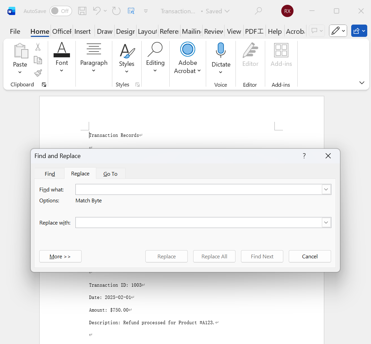Open the Insert ribbon tab
This screenshot has height=344, width=371.
83,31
